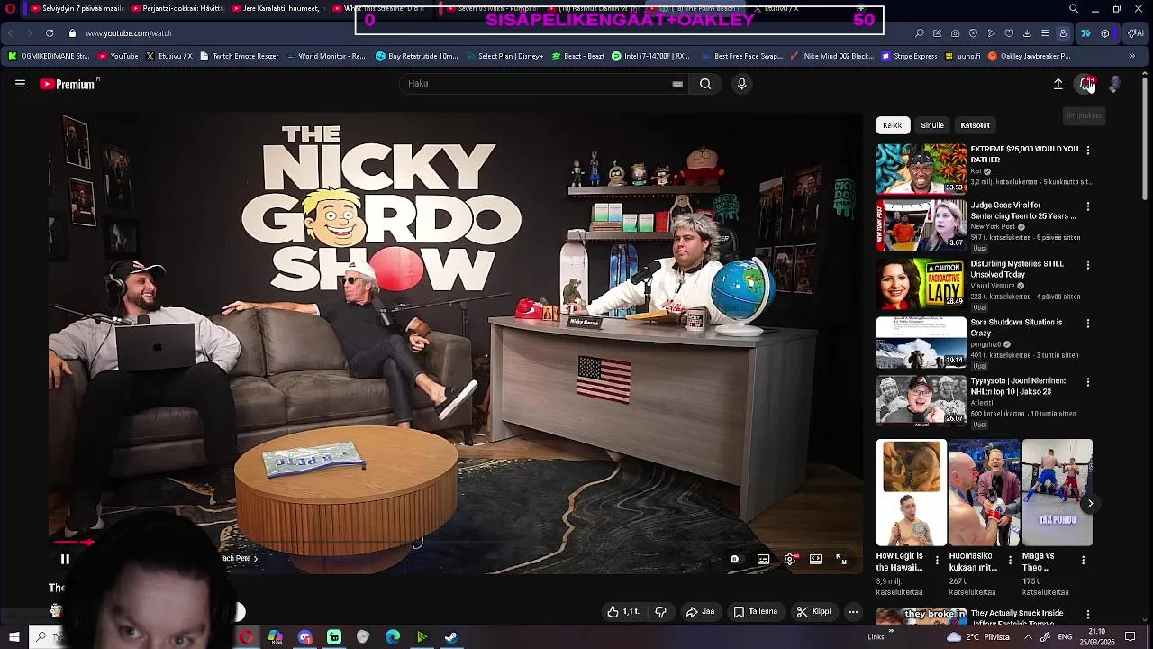Screen dimensions: 1153x649
Task: Open the on-screen keyboard in search box
Action: (677, 84)
